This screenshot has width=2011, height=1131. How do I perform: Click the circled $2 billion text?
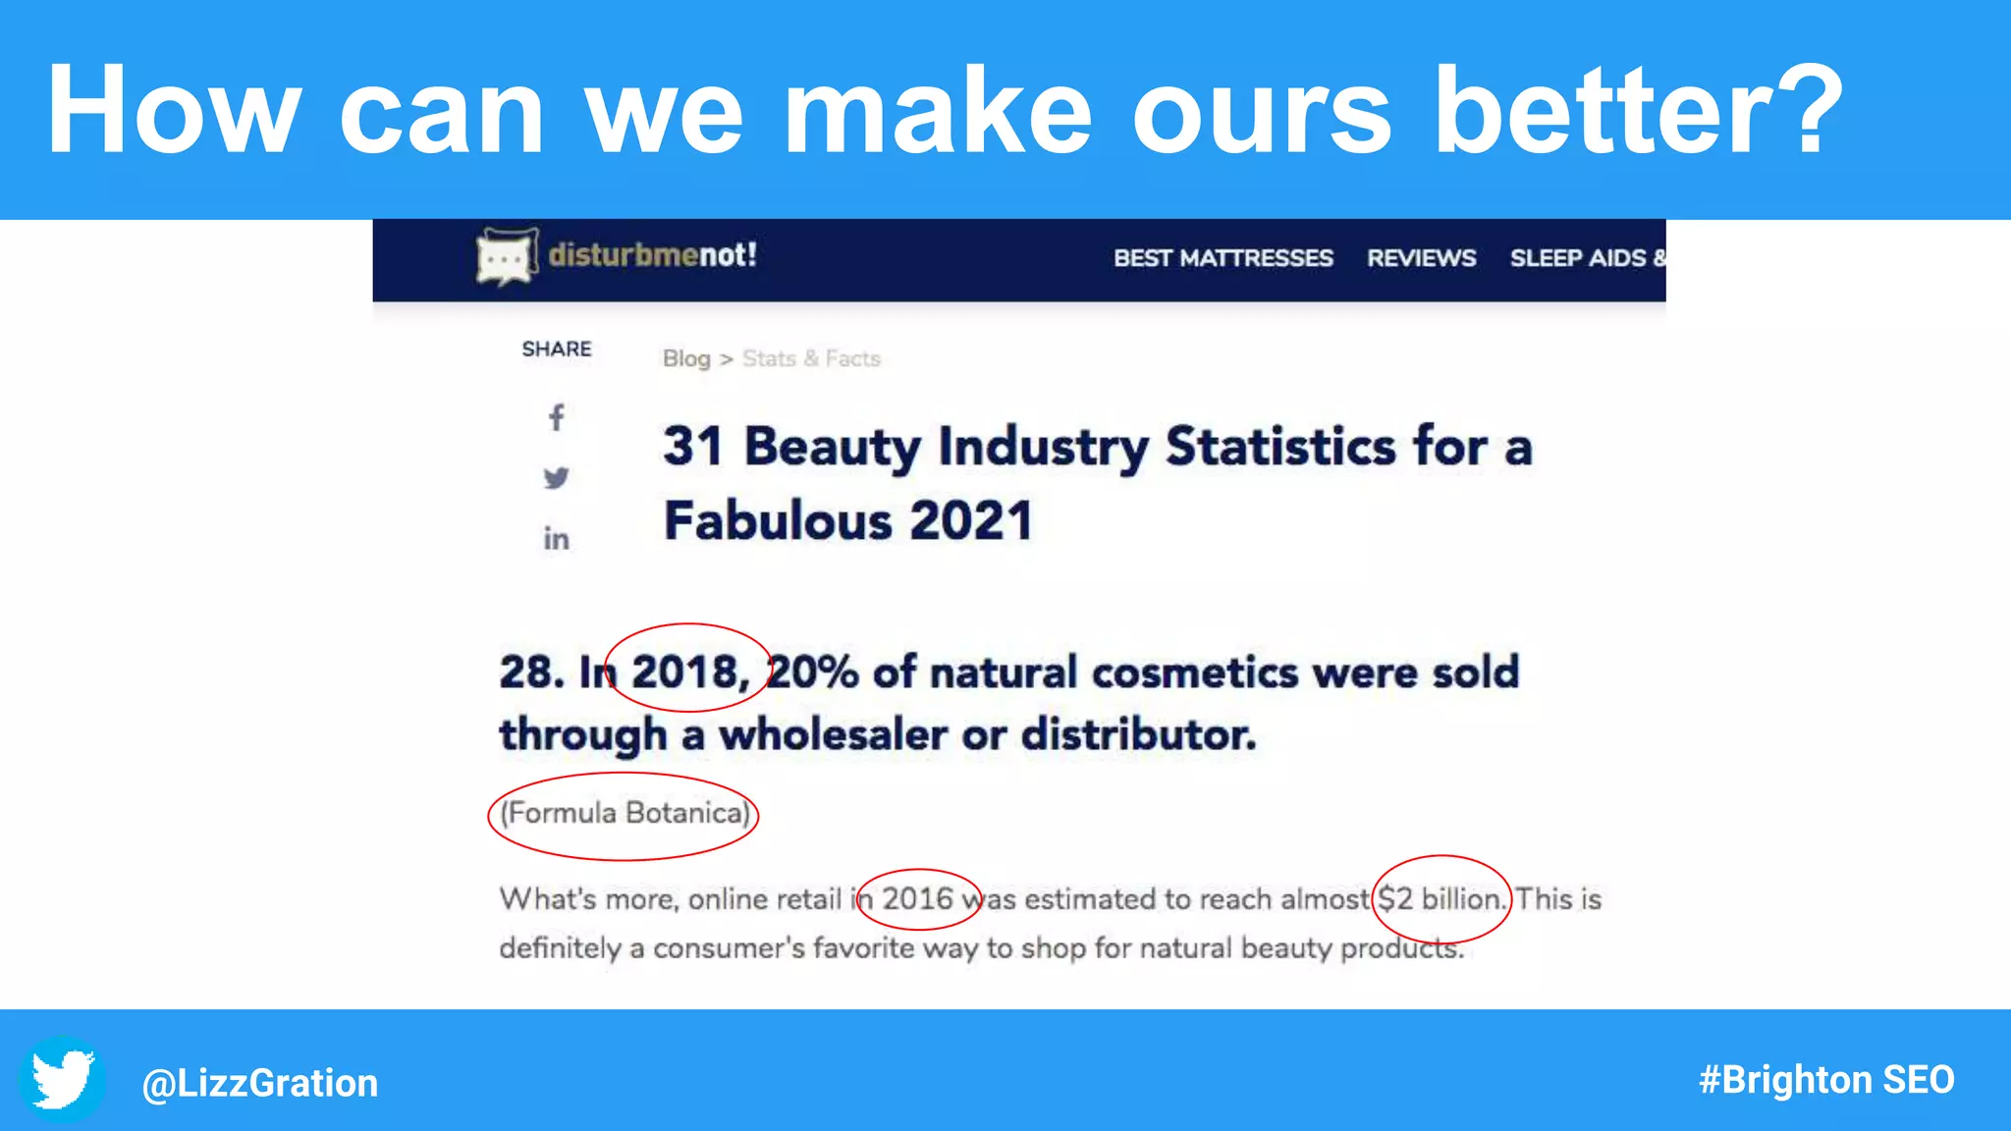(x=1440, y=899)
